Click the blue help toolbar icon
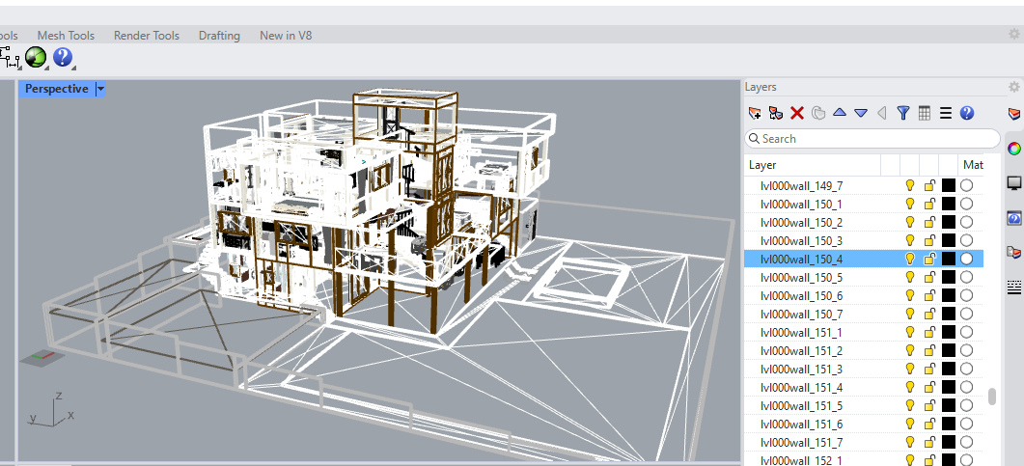1024x466 pixels. coord(62,58)
